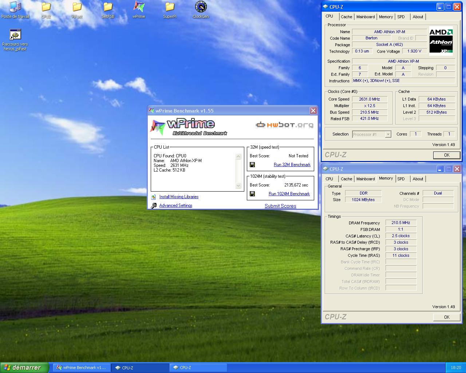Open Raccourci vers hexus_pifast shortcut
This screenshot has height=373, width=466.
[x=15, y=40]
